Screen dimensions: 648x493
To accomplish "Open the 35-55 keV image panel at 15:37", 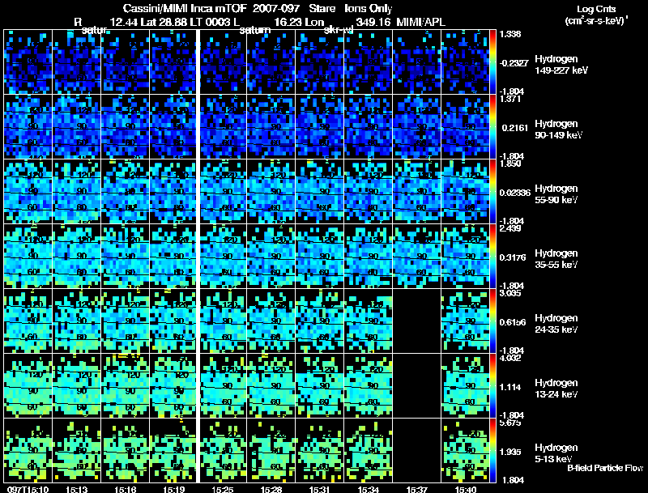I will coord(417,257).
